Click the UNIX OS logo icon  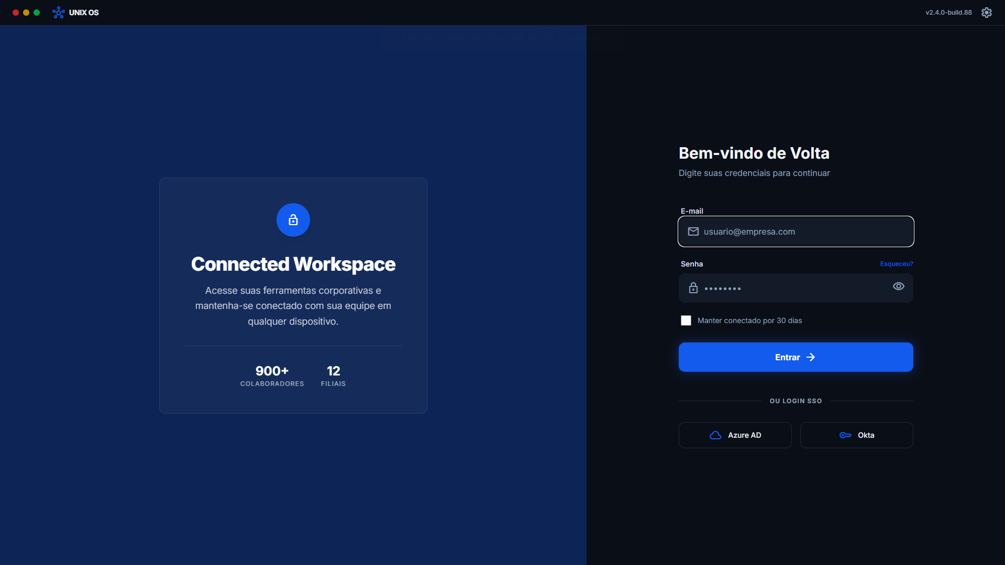(58, 13)
